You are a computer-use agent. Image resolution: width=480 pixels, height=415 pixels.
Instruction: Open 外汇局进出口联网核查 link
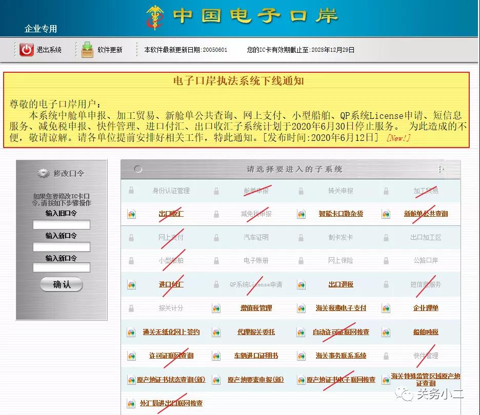[x=171, y=403]
